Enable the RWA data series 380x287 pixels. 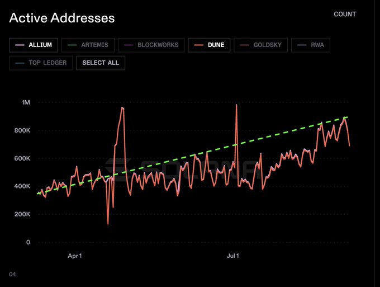tap(311, 45)
